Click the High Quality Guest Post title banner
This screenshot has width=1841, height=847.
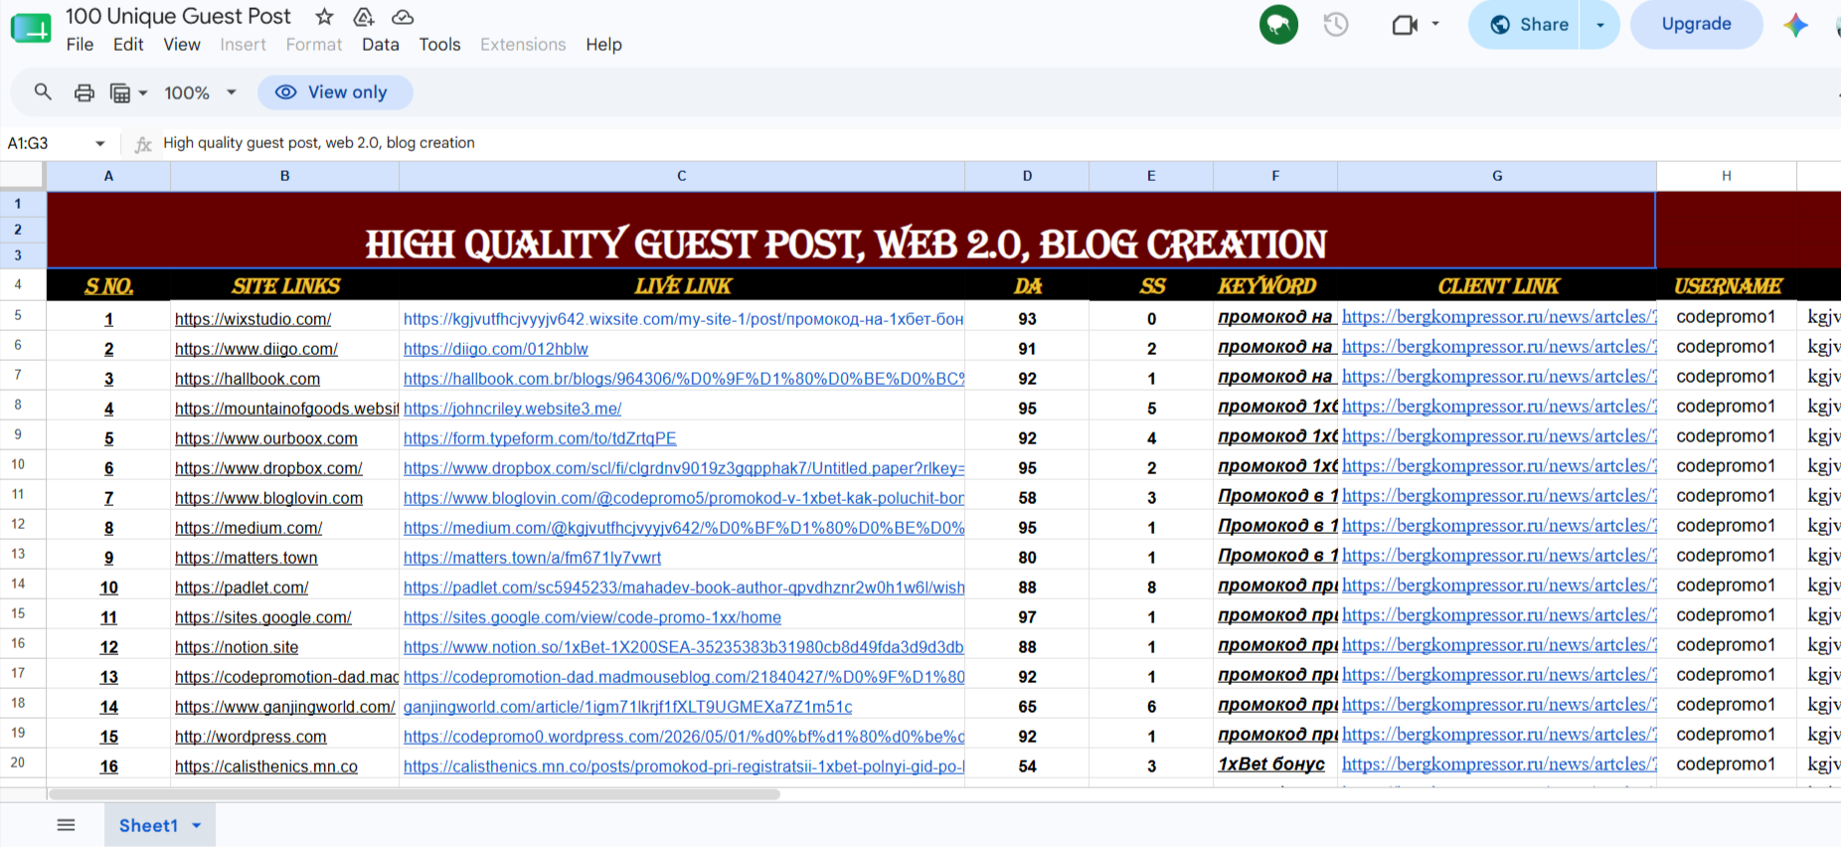point(851,231)
